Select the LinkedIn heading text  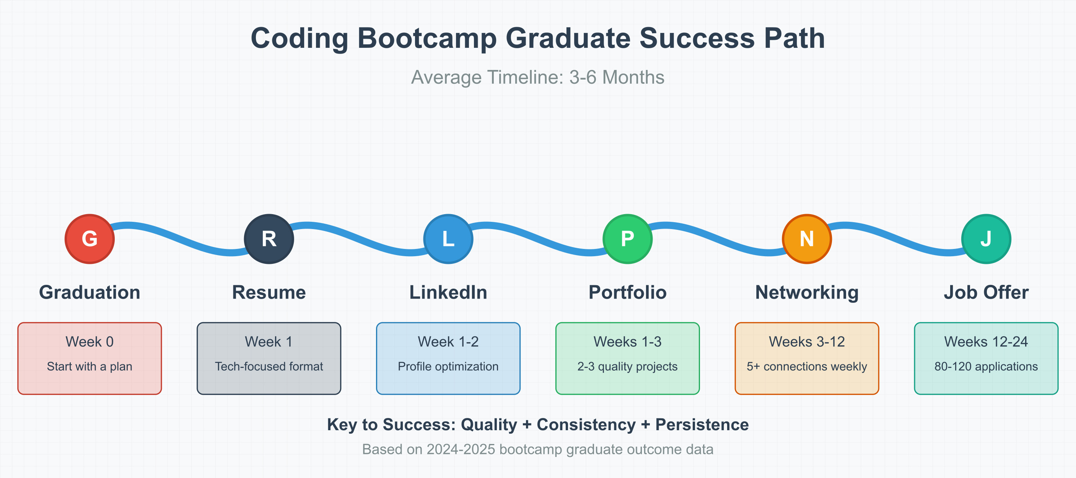(448, 292)
